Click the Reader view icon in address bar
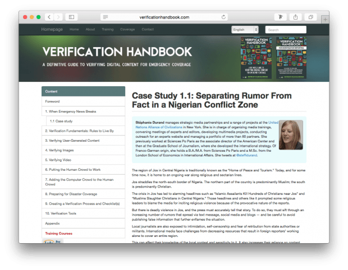Viewport: 348px width, 270px height. (x=106, y=17)
